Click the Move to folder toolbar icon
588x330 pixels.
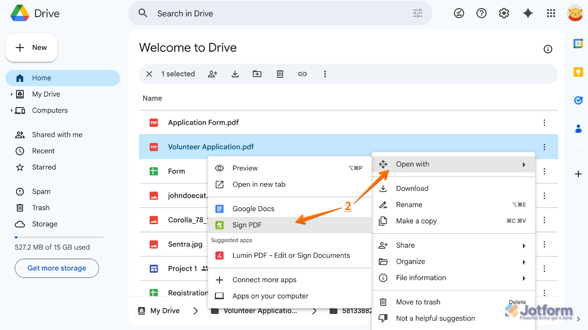point(257,74)
